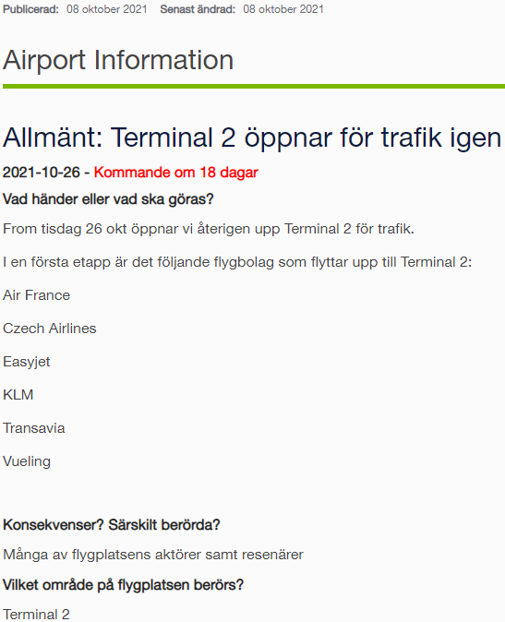Click the Czech Airlines entry

50,329
